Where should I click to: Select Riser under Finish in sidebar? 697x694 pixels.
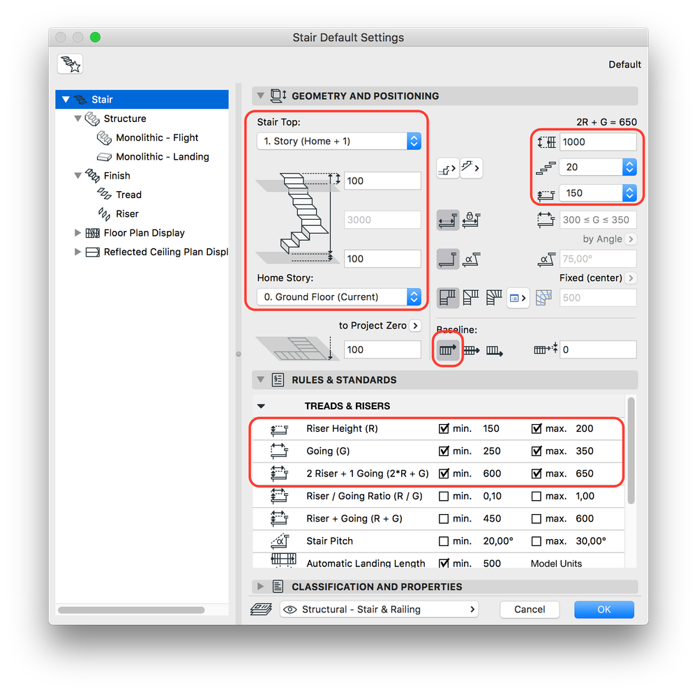tap(128, 213)
